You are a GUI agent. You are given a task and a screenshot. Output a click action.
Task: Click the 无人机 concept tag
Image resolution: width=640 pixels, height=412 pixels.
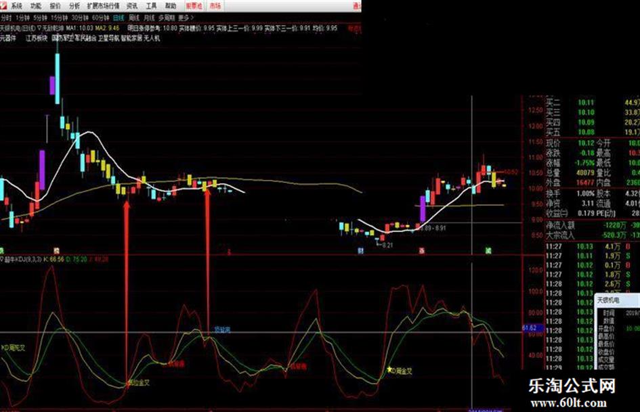152,39
